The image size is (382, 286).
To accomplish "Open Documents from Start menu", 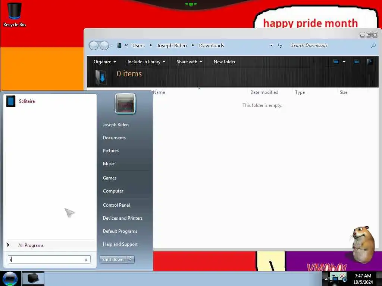I will pos(114,138).
